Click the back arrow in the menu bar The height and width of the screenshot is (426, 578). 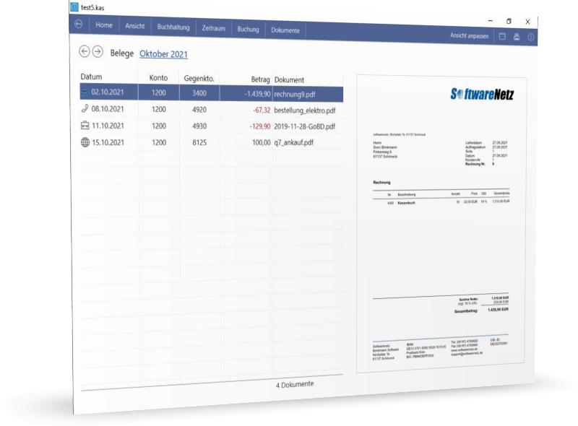78,25
